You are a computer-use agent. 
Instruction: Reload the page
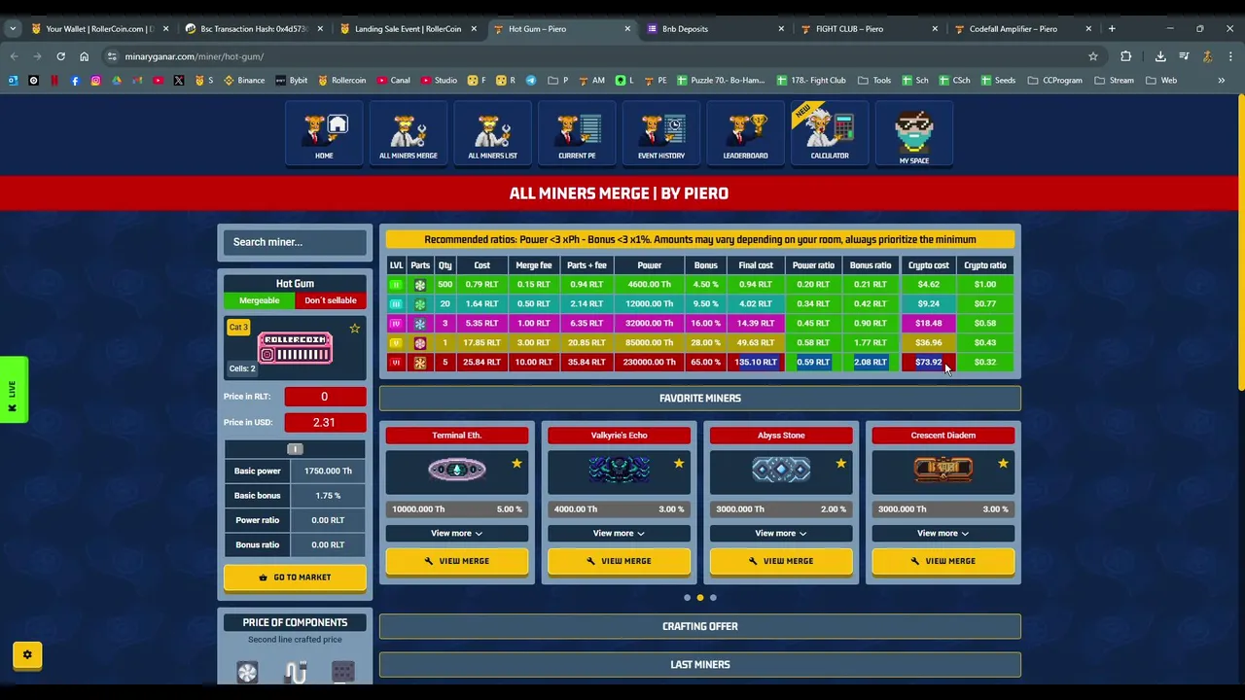(60, 56)
